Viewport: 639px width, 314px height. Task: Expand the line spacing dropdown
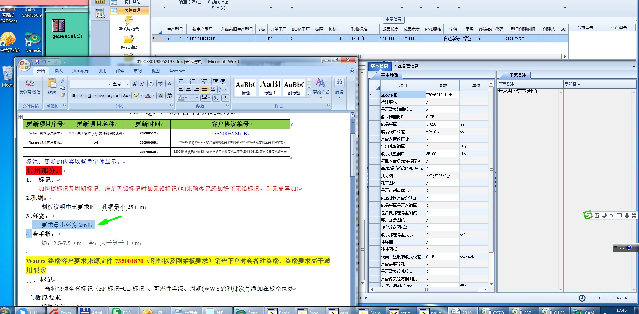point(226,90)
